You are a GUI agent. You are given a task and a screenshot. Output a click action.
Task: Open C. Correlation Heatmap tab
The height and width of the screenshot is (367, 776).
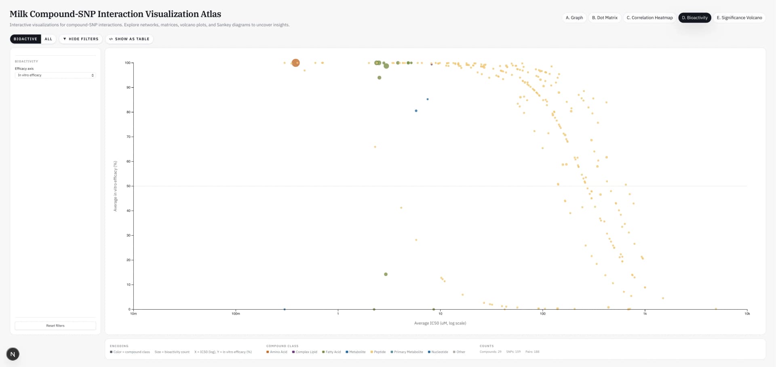point(649,18)
